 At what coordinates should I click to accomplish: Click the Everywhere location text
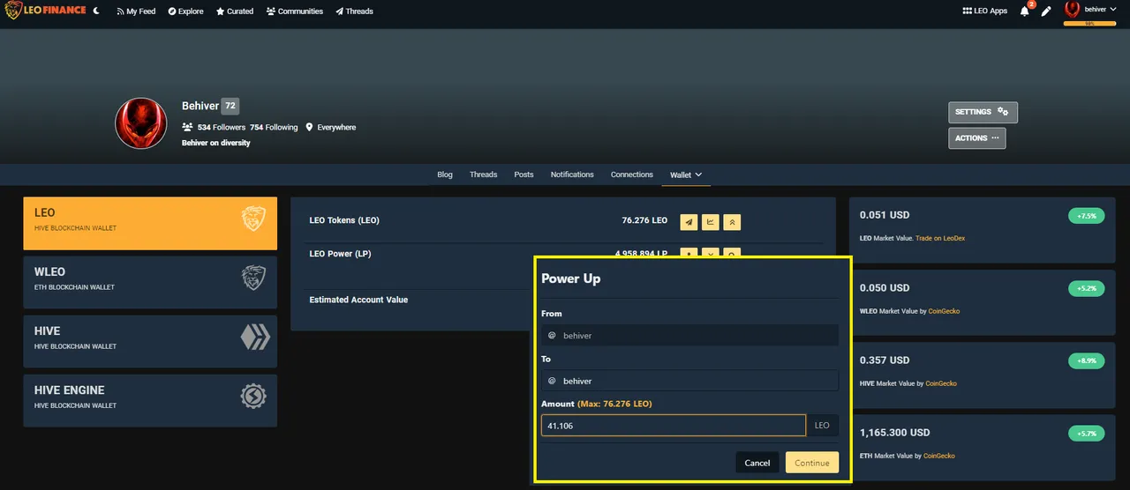click(336, 127)
